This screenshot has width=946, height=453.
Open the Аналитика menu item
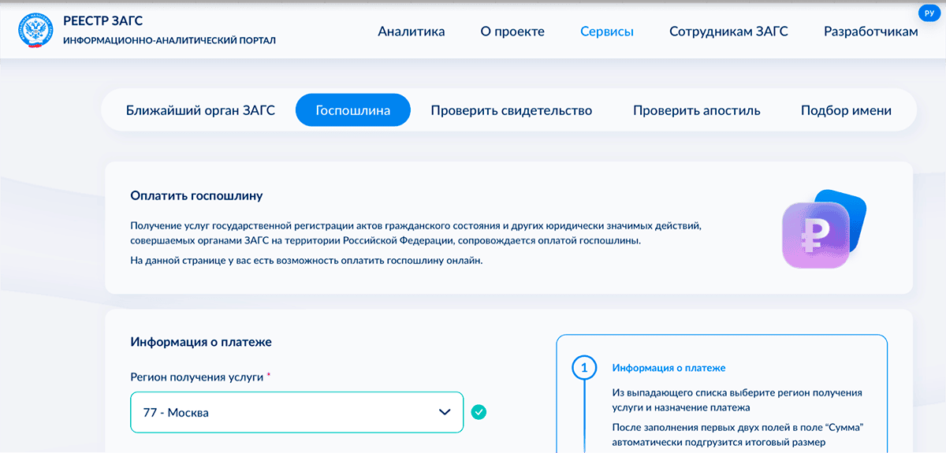[x=412, y=32]
